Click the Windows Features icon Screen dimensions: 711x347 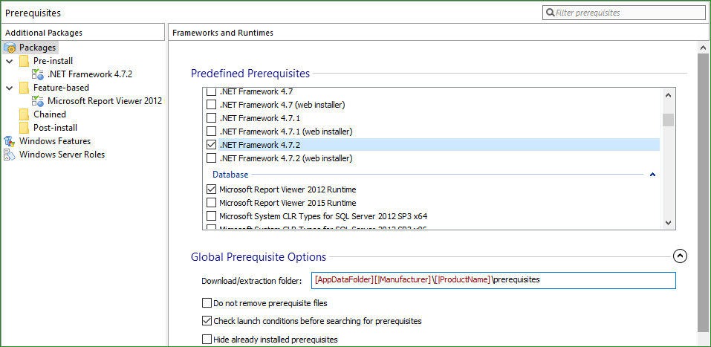click(x=10, y=141)
